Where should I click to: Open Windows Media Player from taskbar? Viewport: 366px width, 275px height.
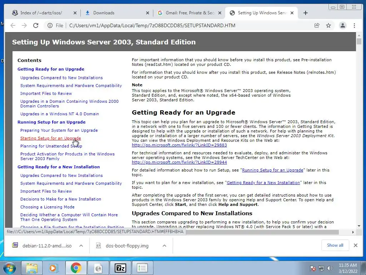click(54, 268)
